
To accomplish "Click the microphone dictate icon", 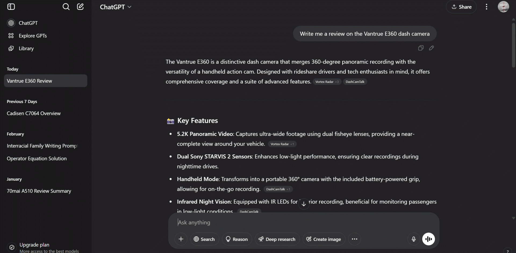I will pyautogui.click(x=414, y=239).
